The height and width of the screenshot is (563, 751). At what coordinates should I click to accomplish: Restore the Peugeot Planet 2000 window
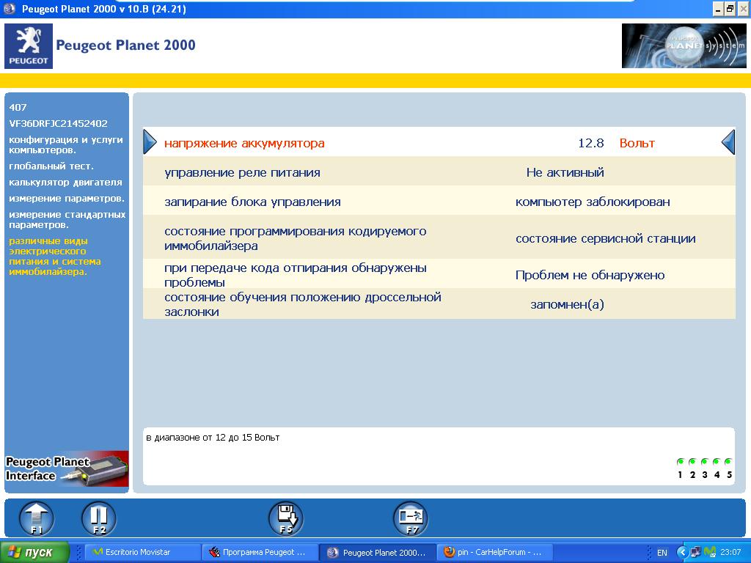[730, 9]
